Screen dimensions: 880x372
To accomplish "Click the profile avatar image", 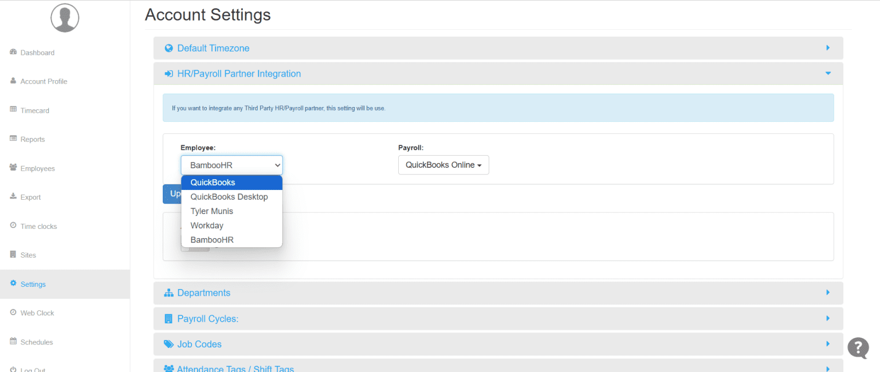I will pos(65,17).
